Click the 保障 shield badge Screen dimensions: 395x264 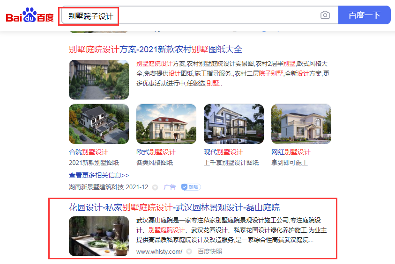[191, 187]
